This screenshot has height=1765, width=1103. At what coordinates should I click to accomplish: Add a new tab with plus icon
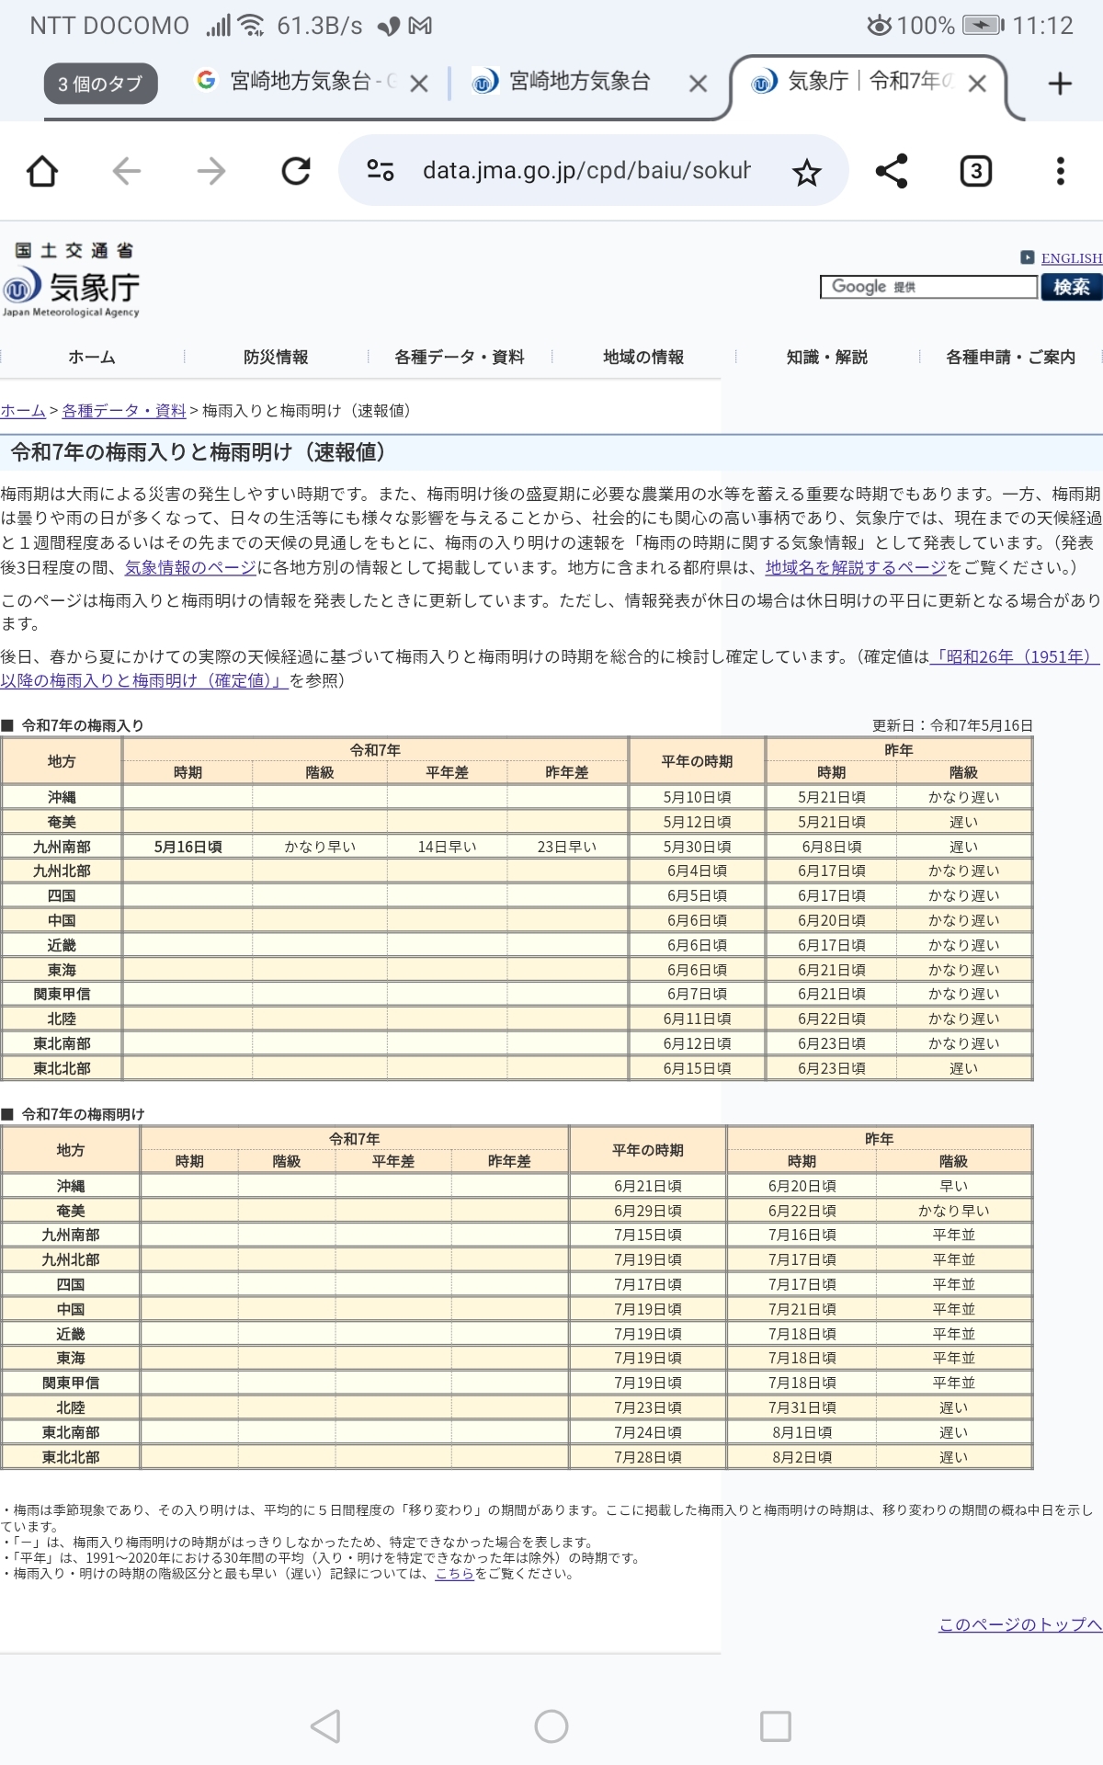pyautogui.click(x=1060, y=84)
